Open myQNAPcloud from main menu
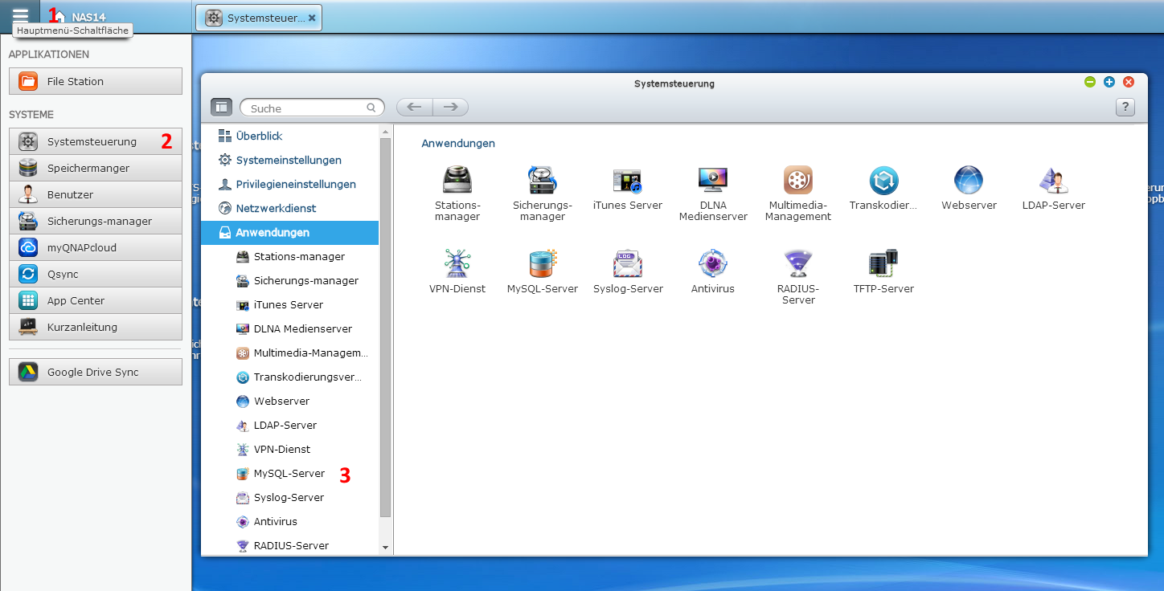 96,247
